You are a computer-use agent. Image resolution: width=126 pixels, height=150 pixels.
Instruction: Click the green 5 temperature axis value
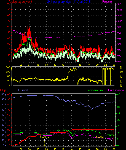pyautogui.click(x=118, y=139)
